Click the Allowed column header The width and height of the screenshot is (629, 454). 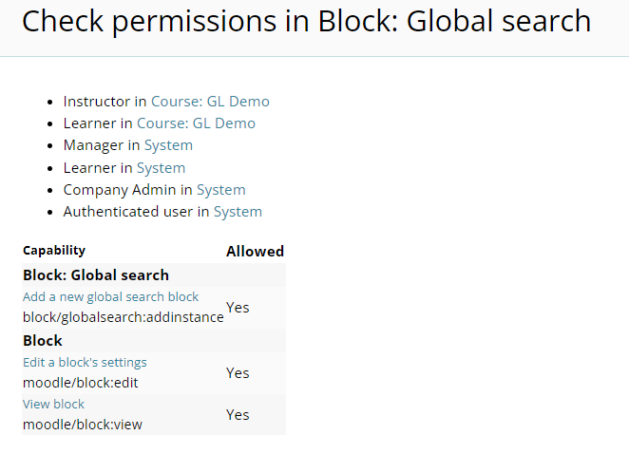tap(255, 252)
